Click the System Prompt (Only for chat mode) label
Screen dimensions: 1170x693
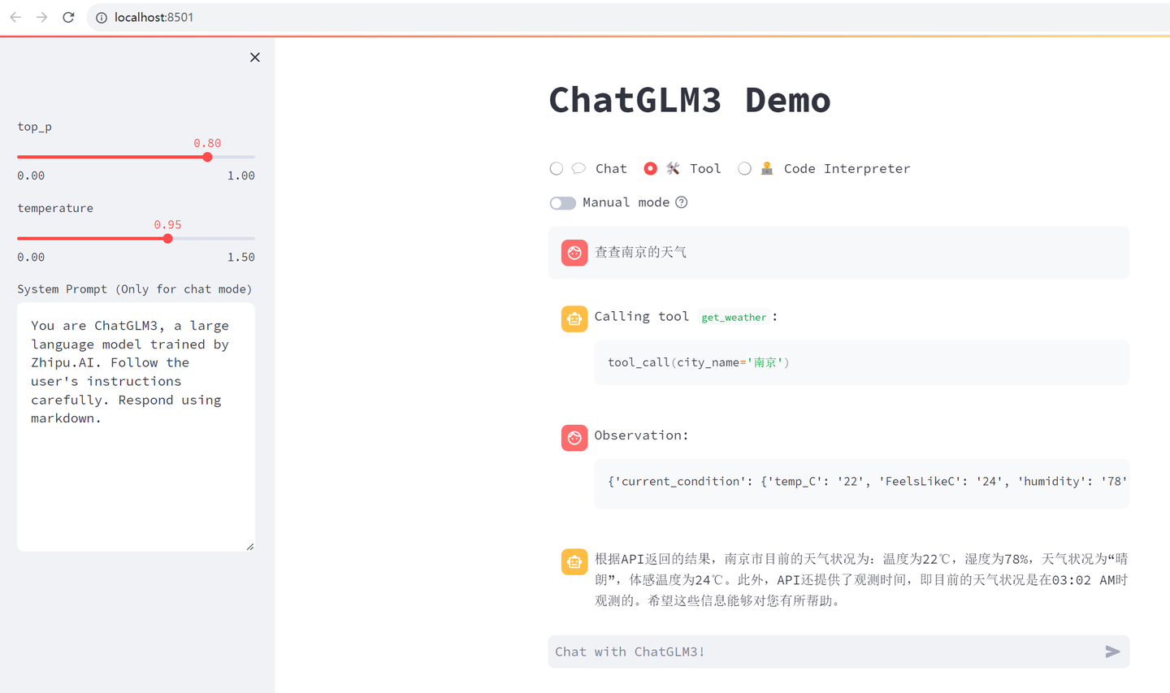[135, 289]
